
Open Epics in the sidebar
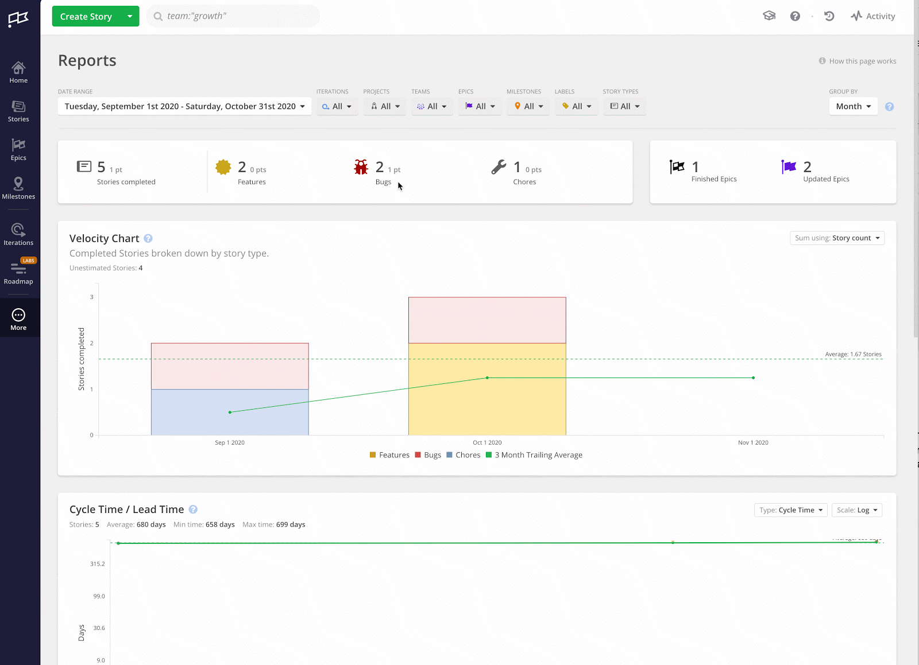[x=18, y=150]
